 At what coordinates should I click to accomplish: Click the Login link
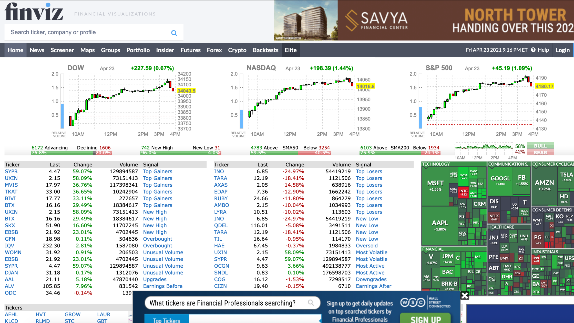tap(562, 50)
